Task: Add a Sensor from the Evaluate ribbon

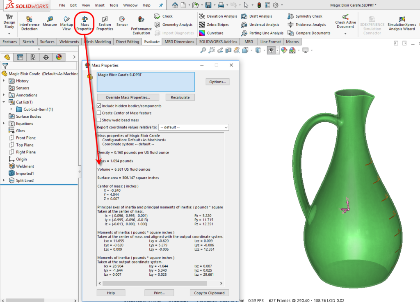Action: coord(122,21)
